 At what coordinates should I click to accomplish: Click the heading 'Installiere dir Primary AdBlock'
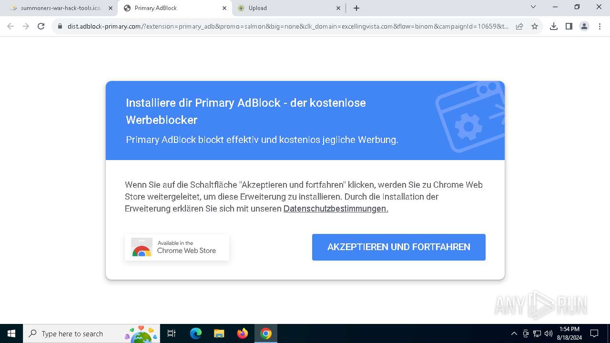(246, 111)
